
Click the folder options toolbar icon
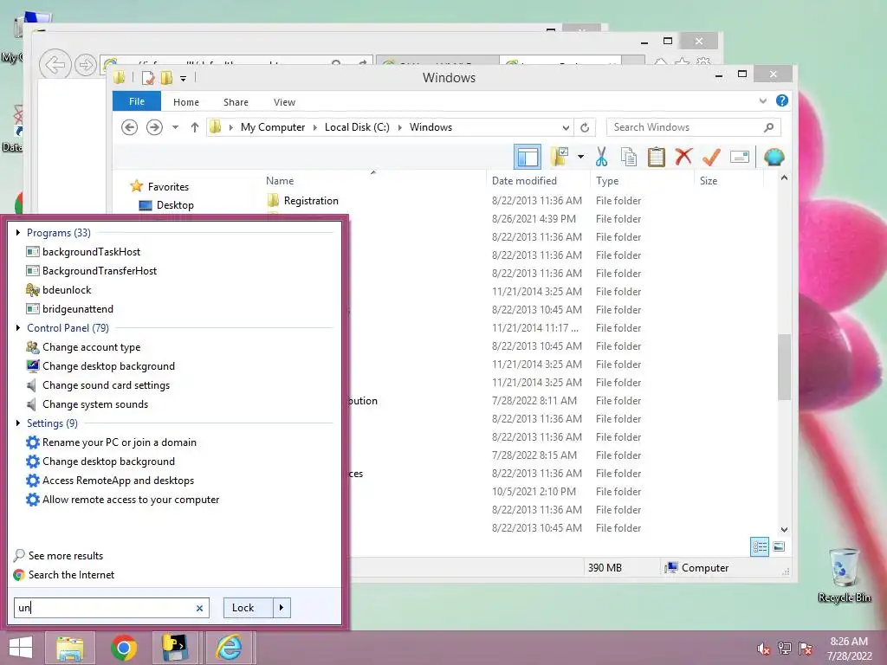coord(560,157)
